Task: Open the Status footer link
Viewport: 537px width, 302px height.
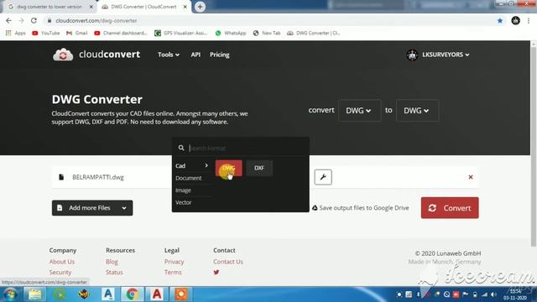Action: pos(114,272)
